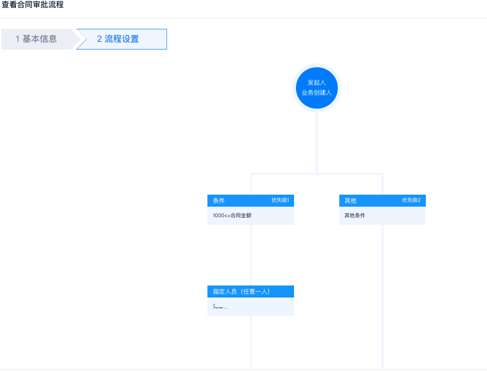Click the approver name under 指定人员
Image resolution: width=487 pixels, height=372 pixels.
pos(220,306)
